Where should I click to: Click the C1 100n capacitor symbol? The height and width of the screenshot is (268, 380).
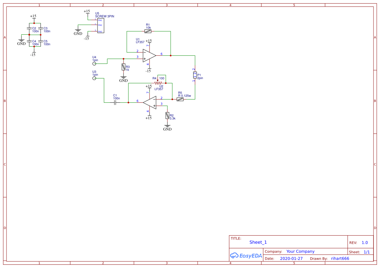(115, 102)
